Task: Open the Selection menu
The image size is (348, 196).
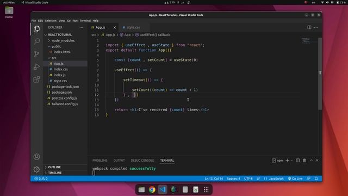Action: 51,21
